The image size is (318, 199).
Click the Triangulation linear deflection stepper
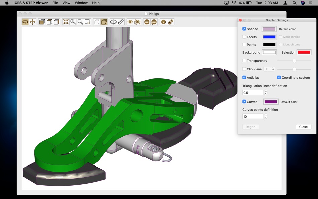coord(266,92)
